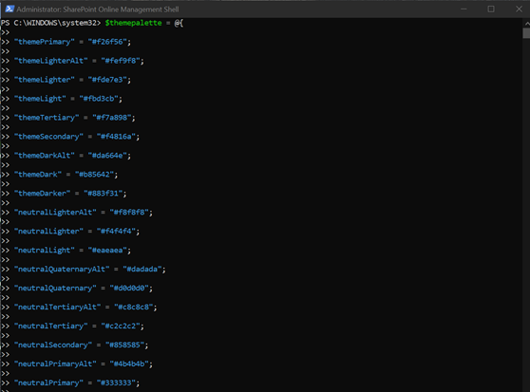The image size is (530, 392).
Task: Close the SharePoint Online Management Shell window
Action: pos(519,9)
